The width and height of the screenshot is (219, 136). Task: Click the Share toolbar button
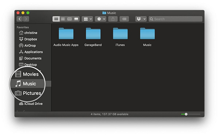113,19
